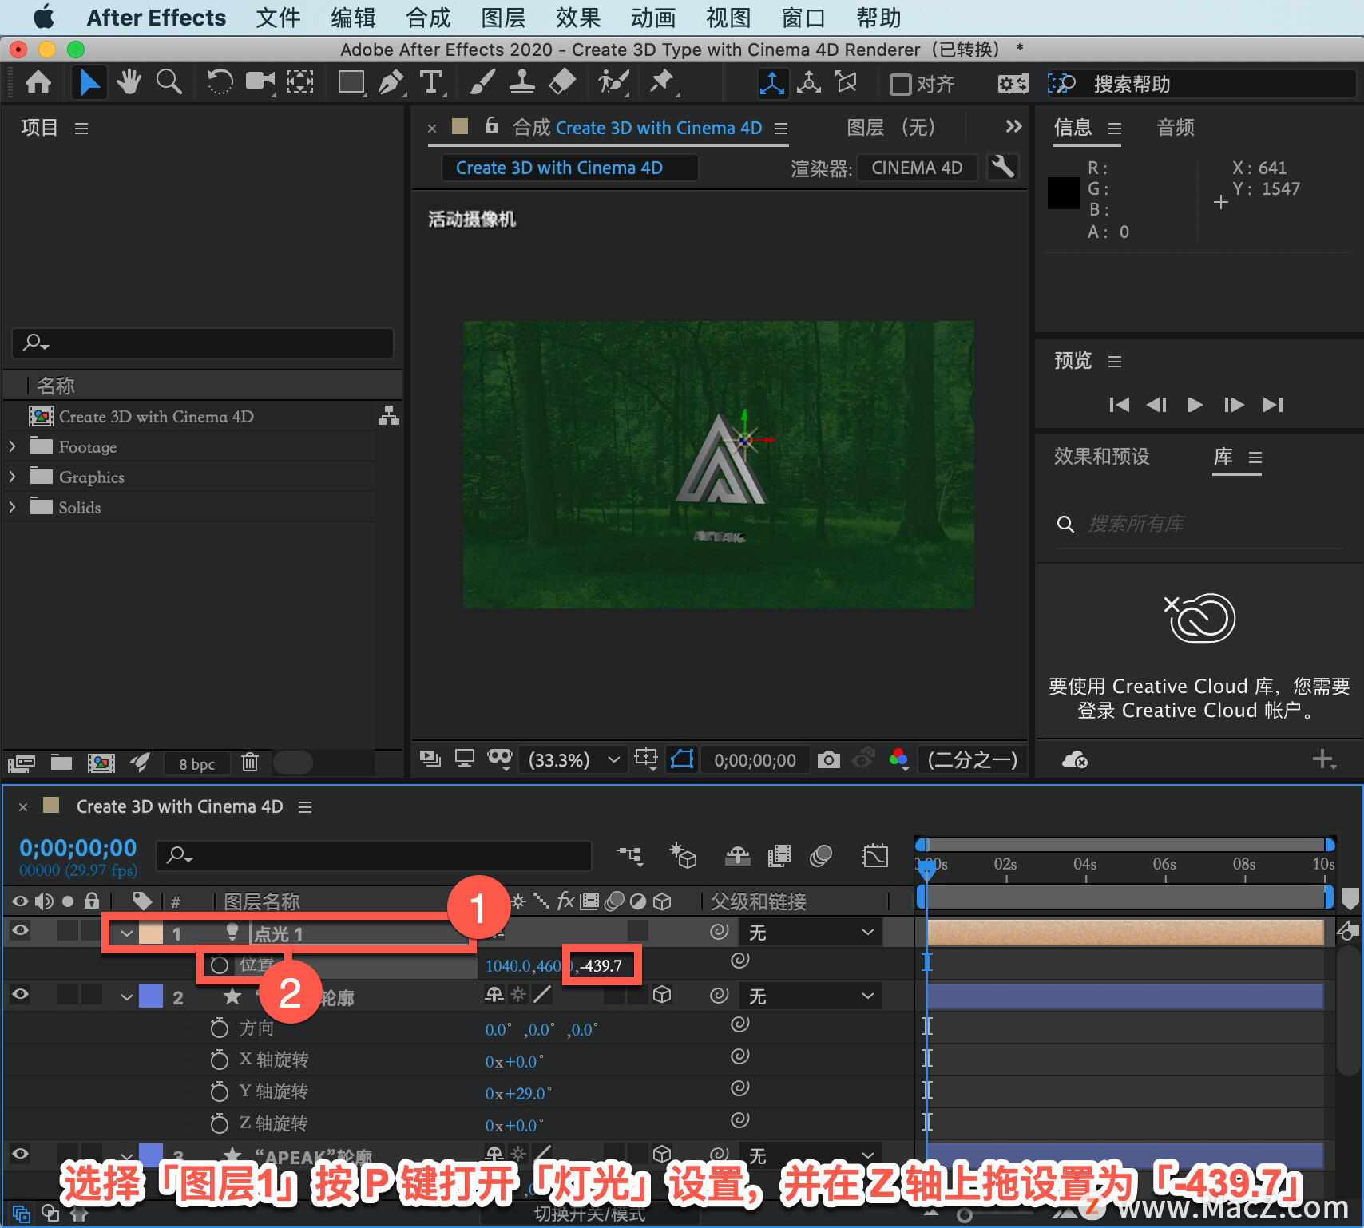Screen dimensions: 1364x1228
Task: Click the local axis mode icon
Action: [x=772, y=83]
